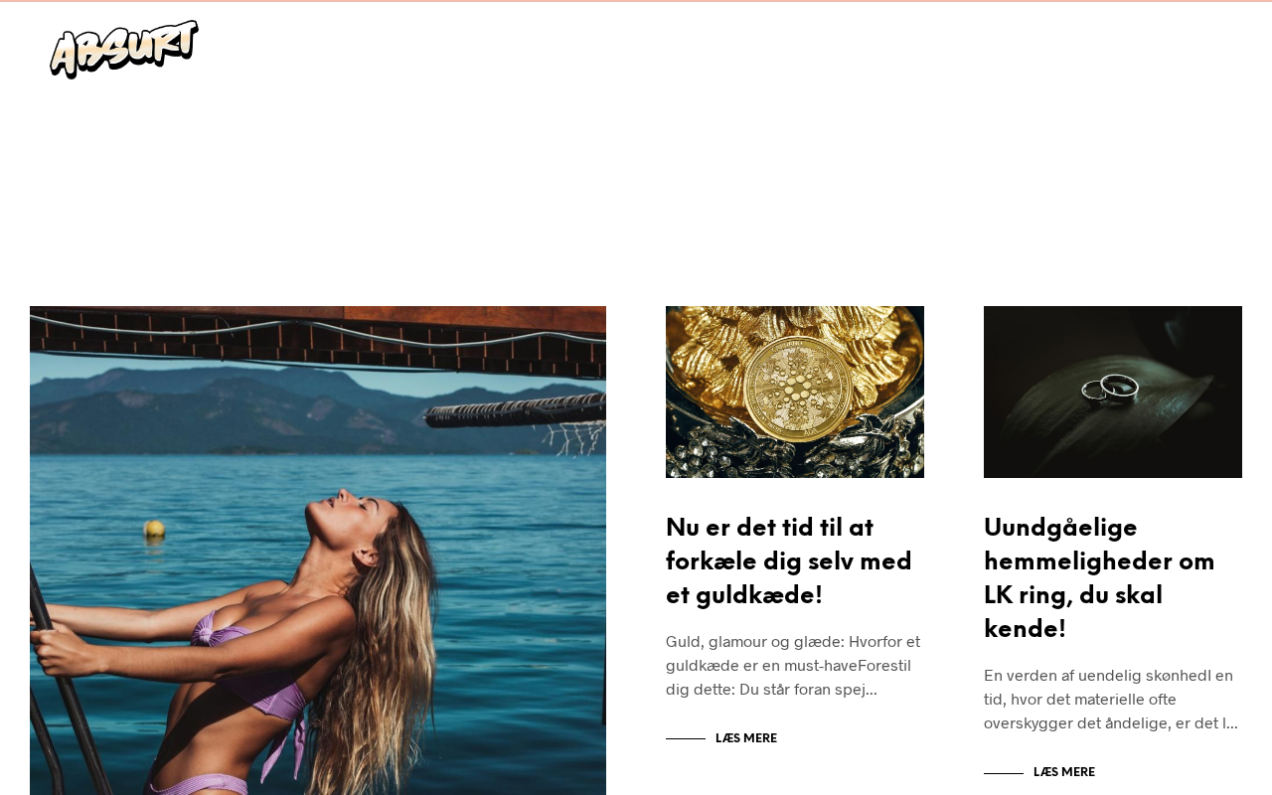Select the yellow buoy in the featured photo
This screenshot has width=1272, height=795.
[x=154, y=530]
